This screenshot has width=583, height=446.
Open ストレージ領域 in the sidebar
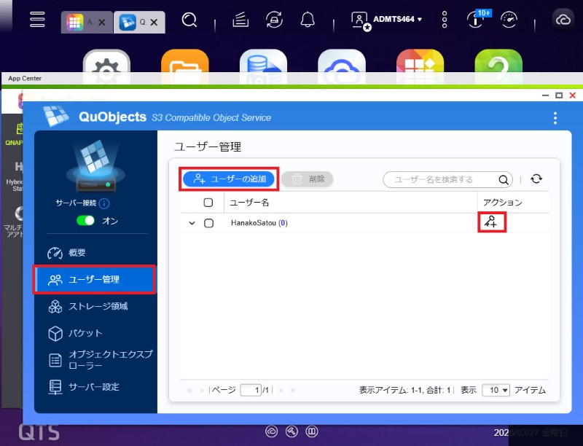point(98,306)
